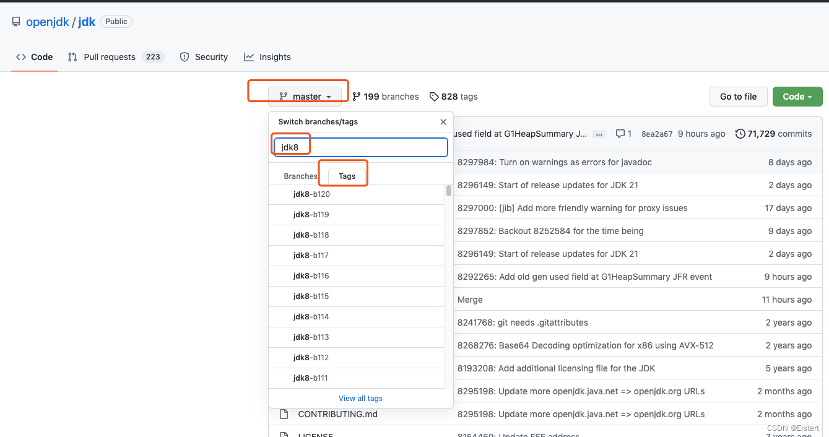Click the CONTRIBUTING.md file icon
Image resolution: width=829 pixels, height=437 pixels.
tap(284, 414)
